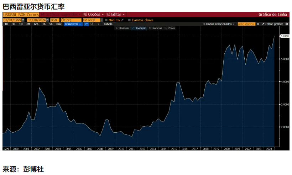
Task: Open start date calendar picker
Action: [x=23, y=20]
